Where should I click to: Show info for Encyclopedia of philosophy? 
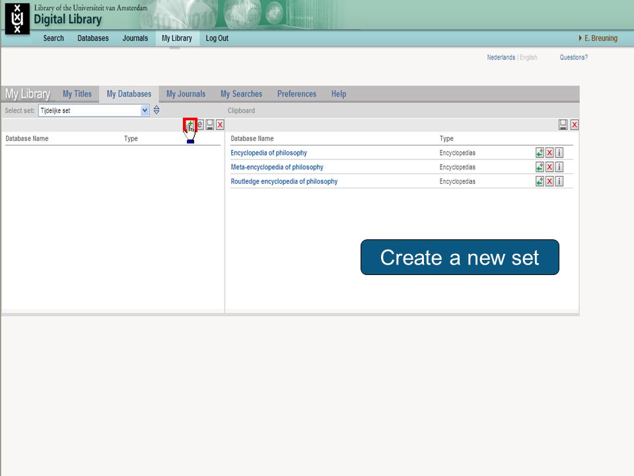pos(559,153)
